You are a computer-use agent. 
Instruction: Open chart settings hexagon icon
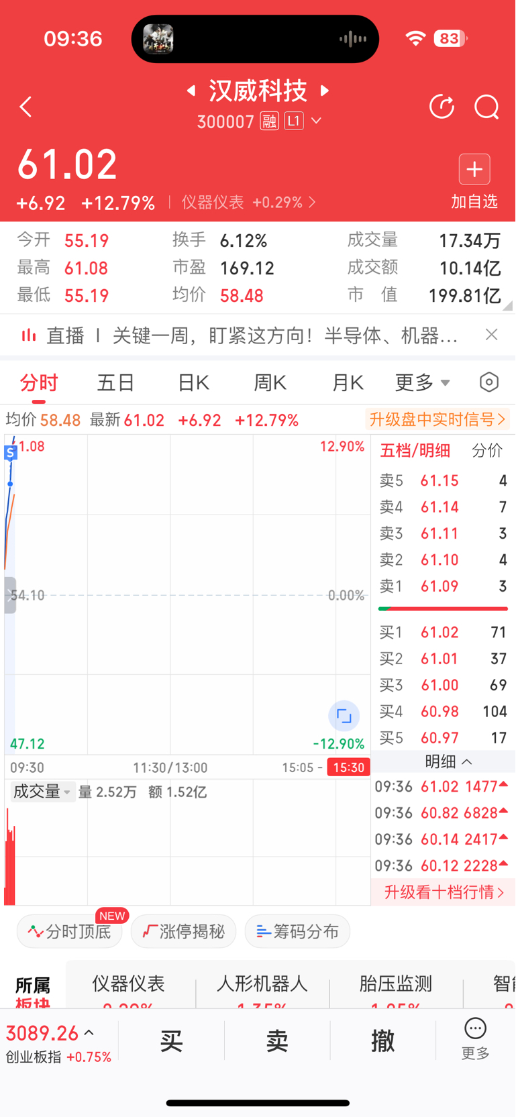pos(489,382)
